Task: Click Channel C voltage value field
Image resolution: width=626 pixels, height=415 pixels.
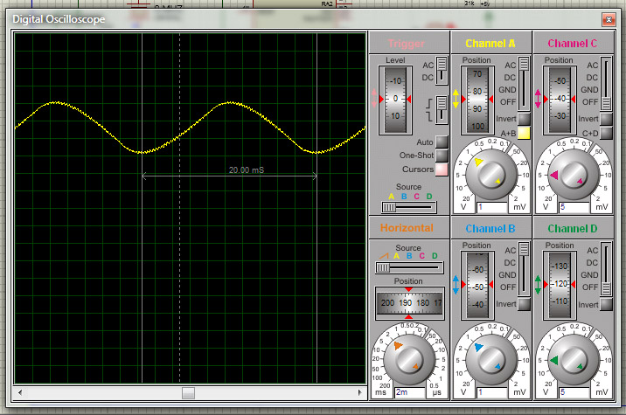Action: tap(574, 207)
